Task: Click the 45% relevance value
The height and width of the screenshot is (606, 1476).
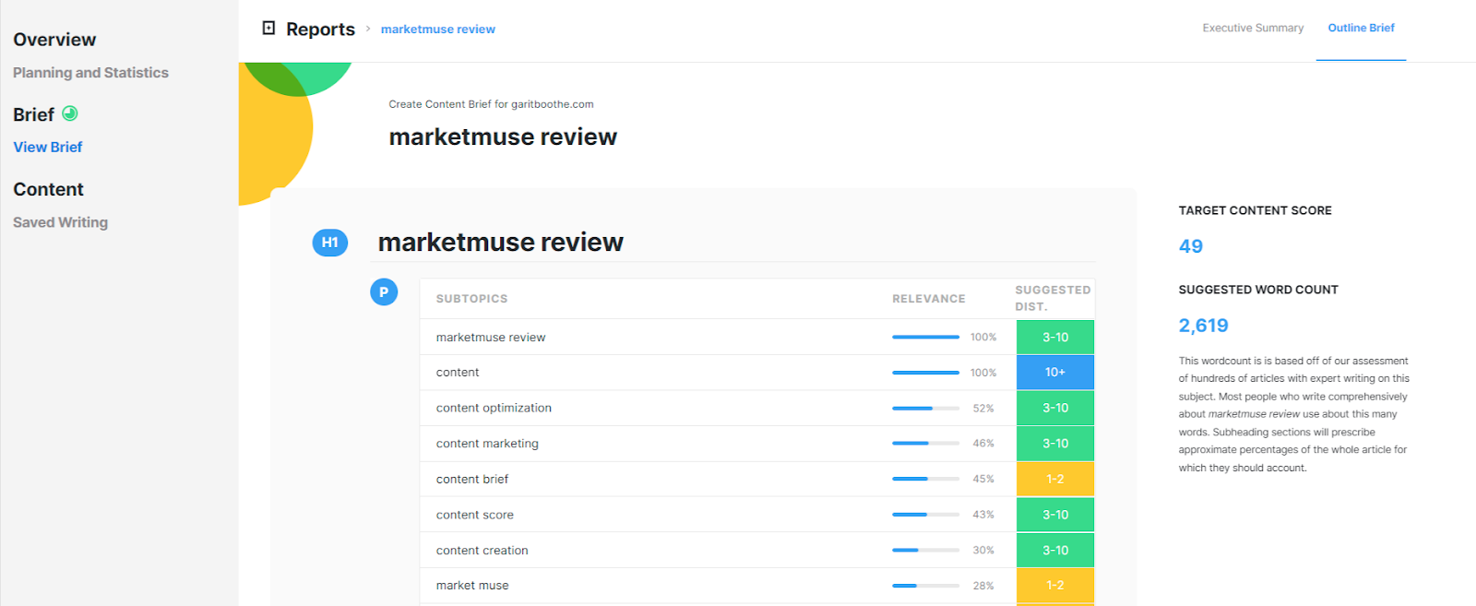Action: (x=983, y=480)
